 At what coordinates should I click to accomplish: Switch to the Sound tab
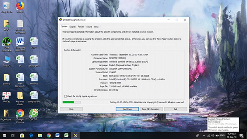[89, 27]
